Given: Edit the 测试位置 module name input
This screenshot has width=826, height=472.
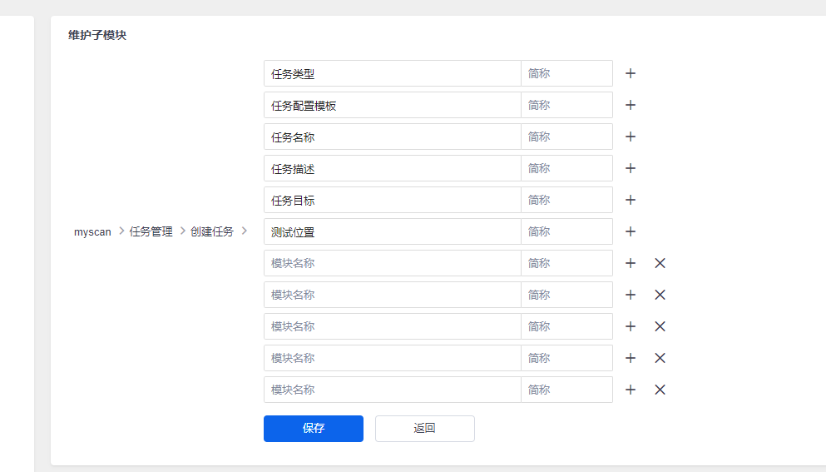Looking at the screenshot, I should click(x=392, y=231).
